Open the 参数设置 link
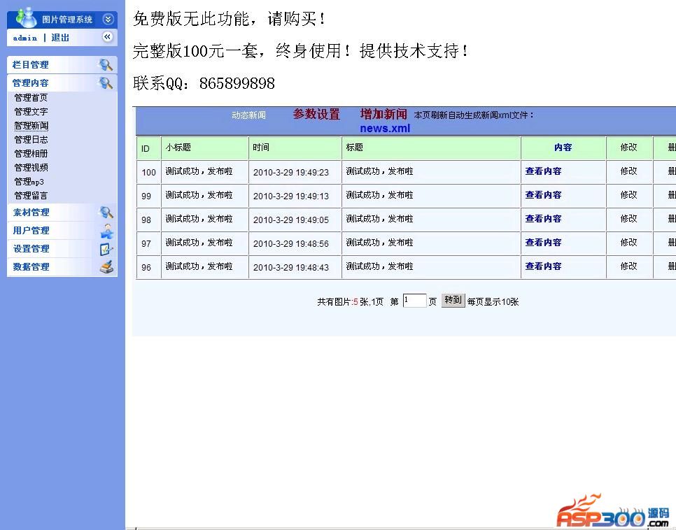Viewport: 676px width, 530px height. (316, 114)
